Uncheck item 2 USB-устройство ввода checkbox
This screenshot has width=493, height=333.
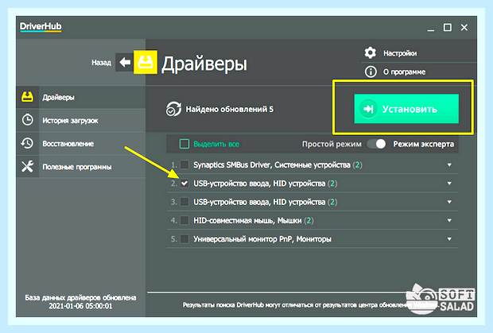[184, 183]
